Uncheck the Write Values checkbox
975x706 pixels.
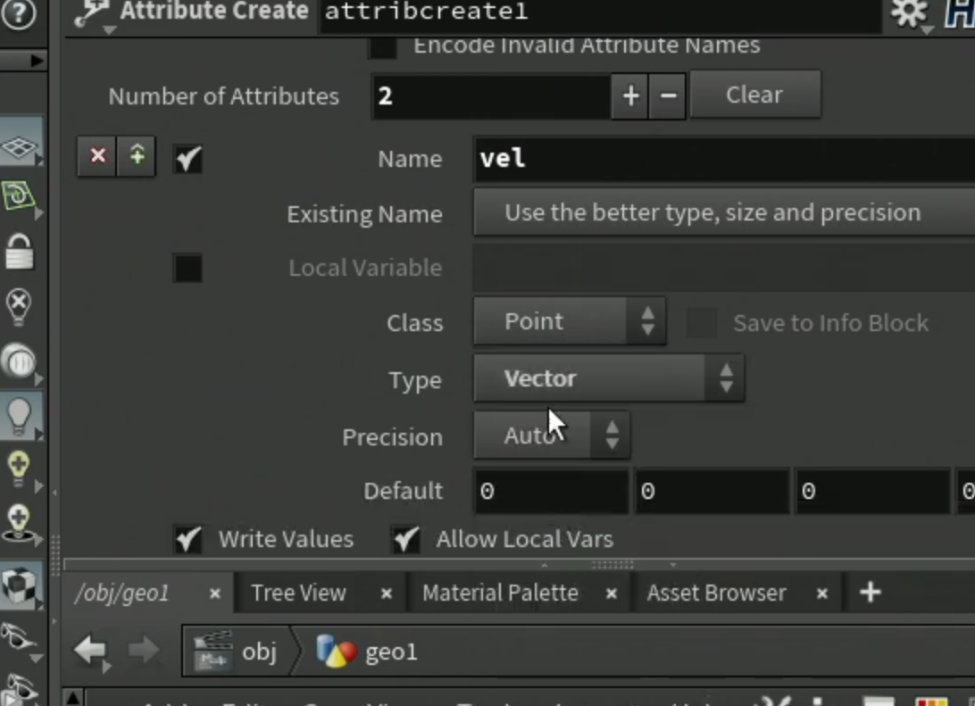click(x=187, y=539)
